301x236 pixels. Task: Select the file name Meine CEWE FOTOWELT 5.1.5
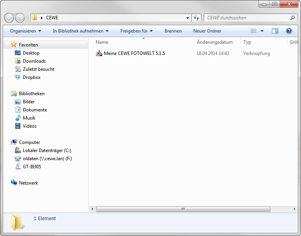point(134,53)
